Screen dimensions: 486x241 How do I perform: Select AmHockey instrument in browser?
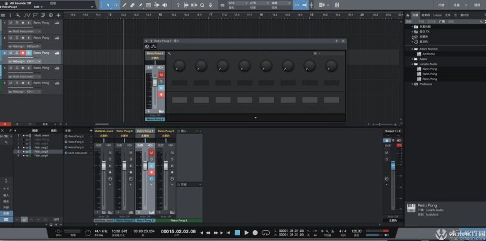(x=429, y=54)
